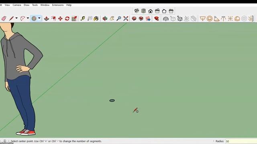The height and width of the screenshot is (144, 257).
Task: Expand the shapes tool dropdown arrow
Action: tap(39, 18)
